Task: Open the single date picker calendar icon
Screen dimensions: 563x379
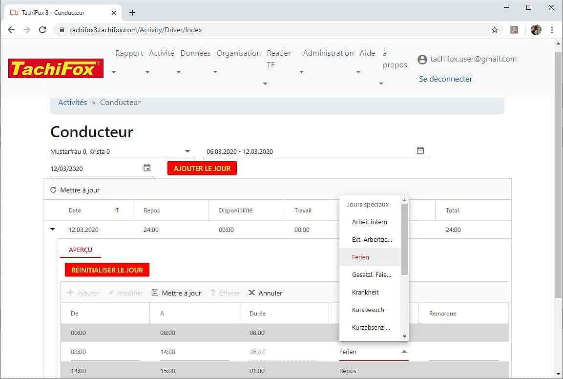Action: point(147,168)
